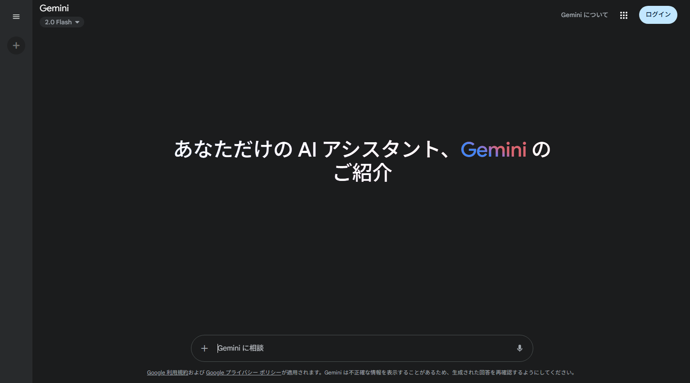Toggle the sidebar open with the menu icon
This screenshot has width=690, height=383.
pos(16,17)
